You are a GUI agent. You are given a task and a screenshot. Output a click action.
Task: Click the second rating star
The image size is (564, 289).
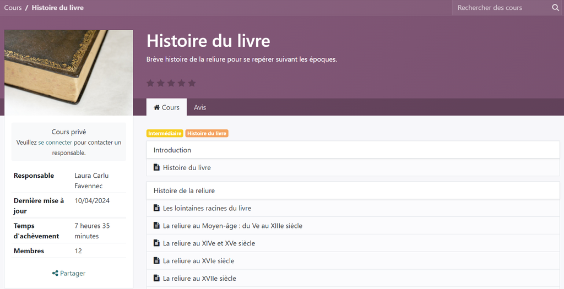161,83
